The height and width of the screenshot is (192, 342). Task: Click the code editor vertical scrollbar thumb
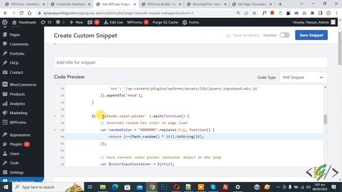pos(325,119)
